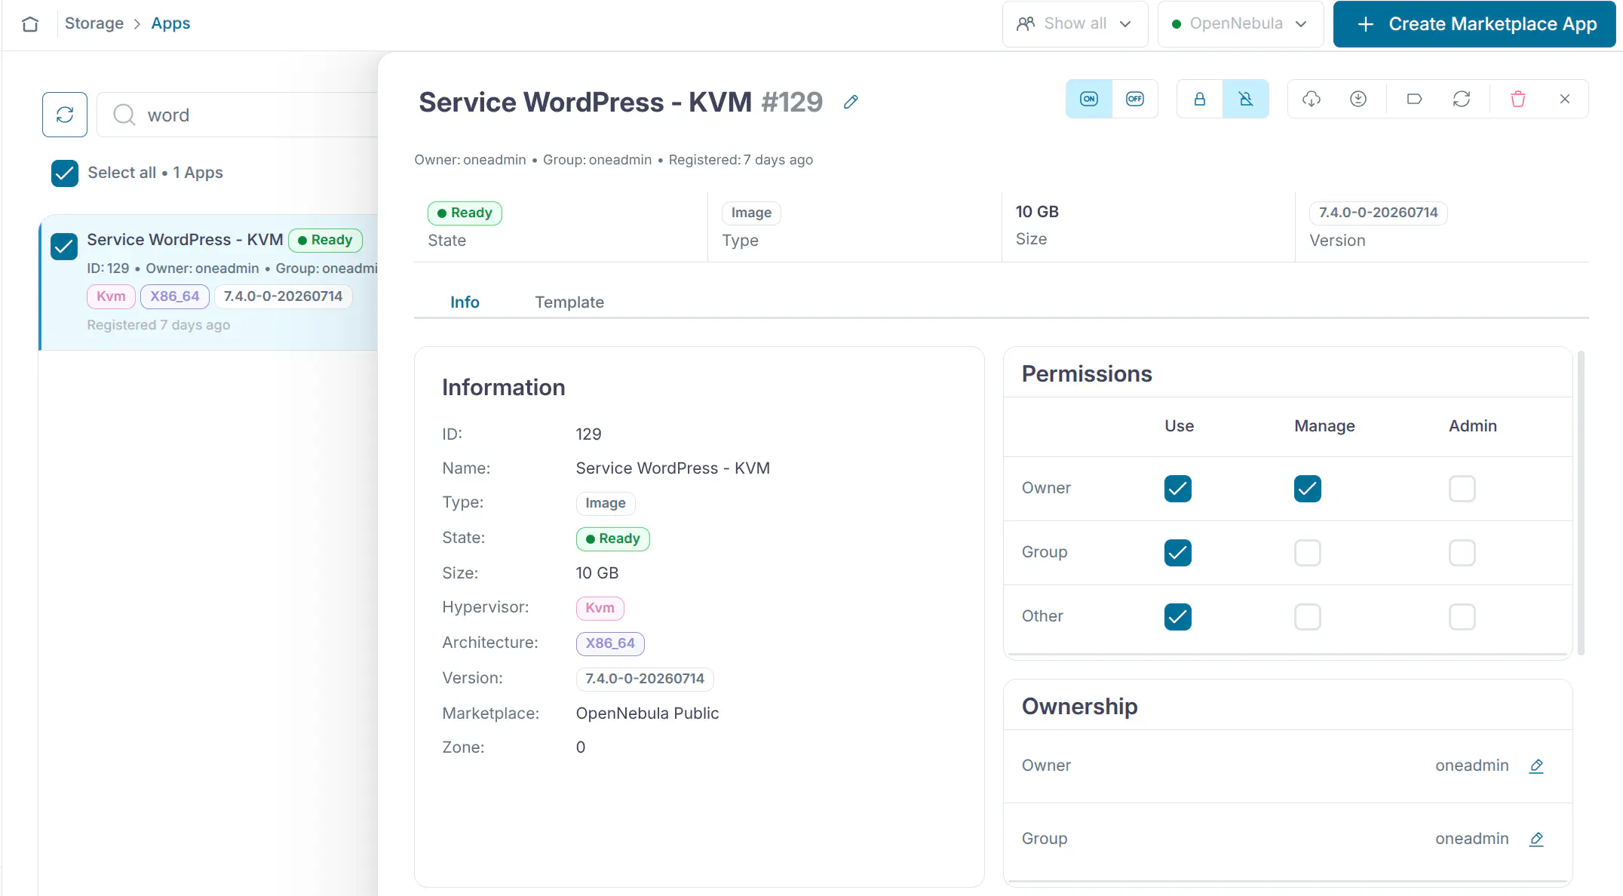
Task: Open OpenNebula zone dropdown
Action: (x=1241, y=24)
